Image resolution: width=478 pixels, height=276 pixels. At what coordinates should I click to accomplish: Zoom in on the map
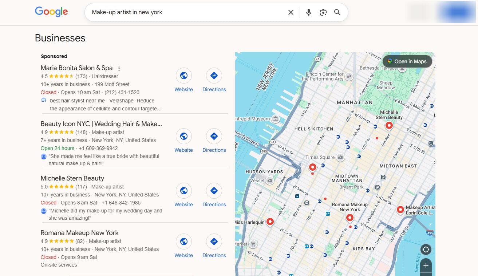pos(426,265)
